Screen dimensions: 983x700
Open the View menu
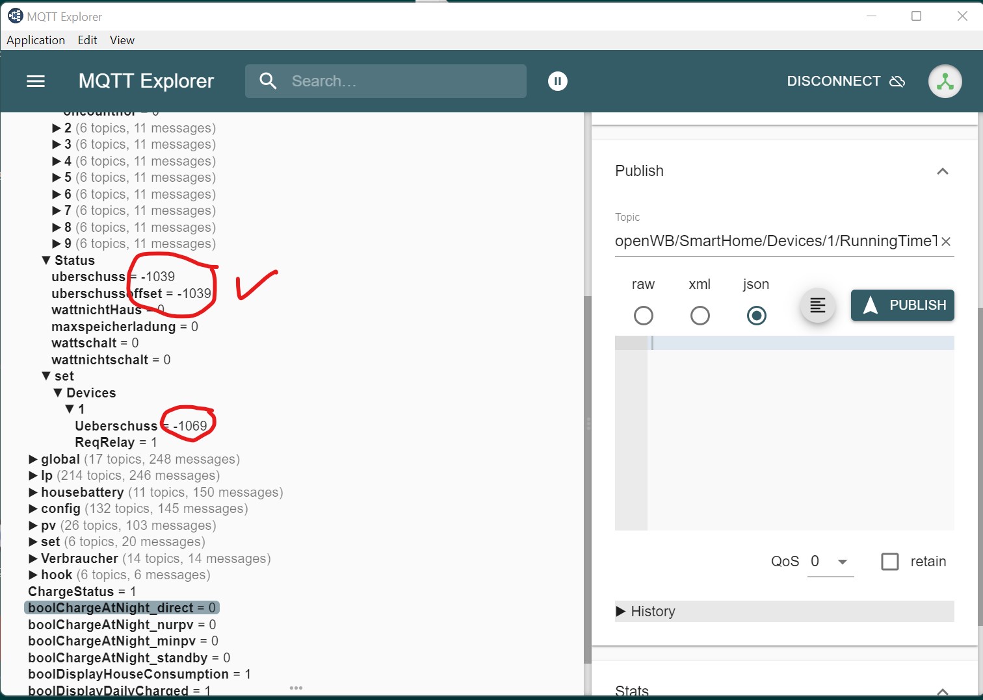(122, 40)
